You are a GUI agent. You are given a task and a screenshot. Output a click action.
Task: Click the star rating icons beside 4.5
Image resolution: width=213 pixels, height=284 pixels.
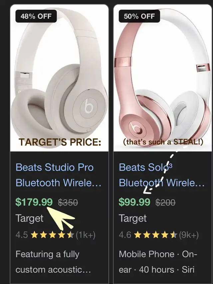tap(52, 236)
